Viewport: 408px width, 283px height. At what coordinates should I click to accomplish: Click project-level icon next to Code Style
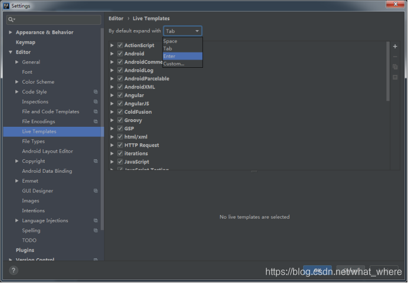coord(96,91)
